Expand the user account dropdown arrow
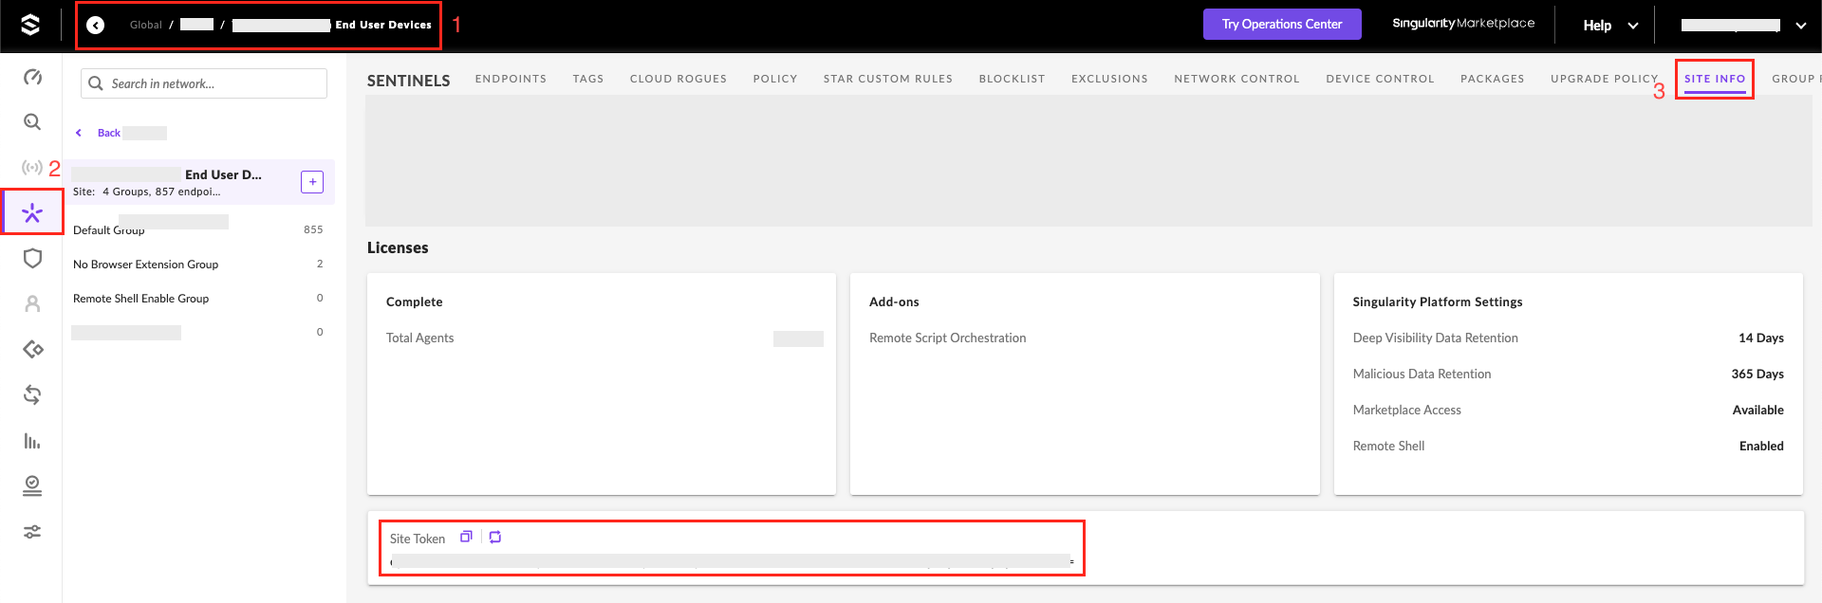This screenshot has width=1822, height=603. tap(1801, 26)
